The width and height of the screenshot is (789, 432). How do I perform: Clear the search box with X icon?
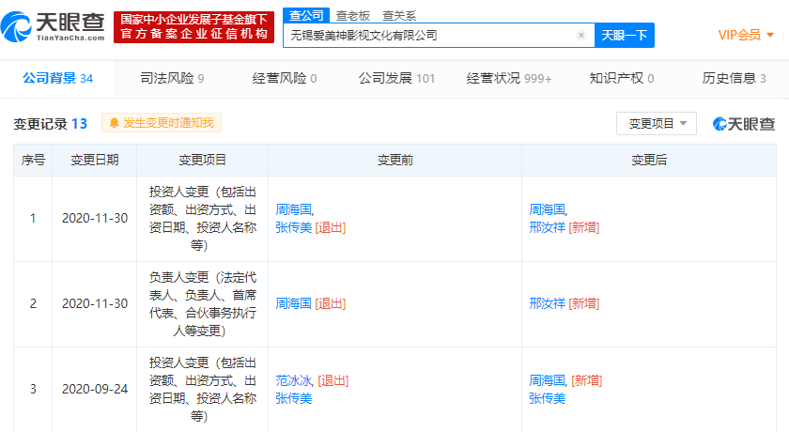pos(580,36)
